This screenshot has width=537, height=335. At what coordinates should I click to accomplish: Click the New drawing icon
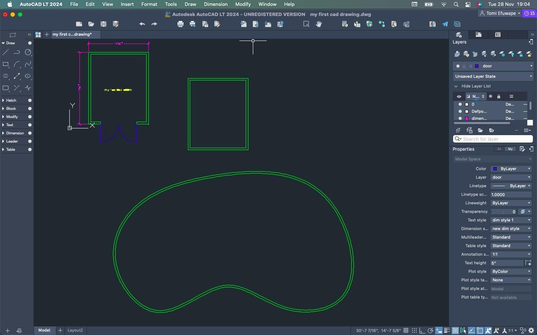(79, 24)
